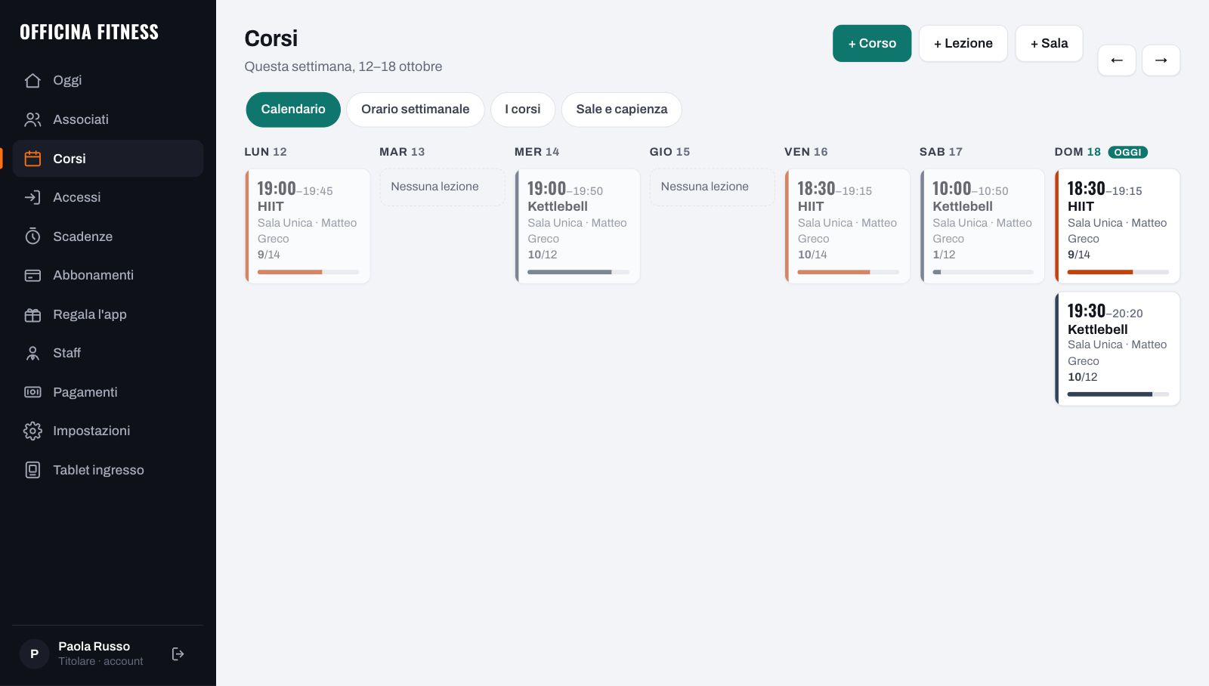Click the Officina Fitness logo
Image resolution: width=1209 pixels, height=686 pixels.
tap(89, 32)
